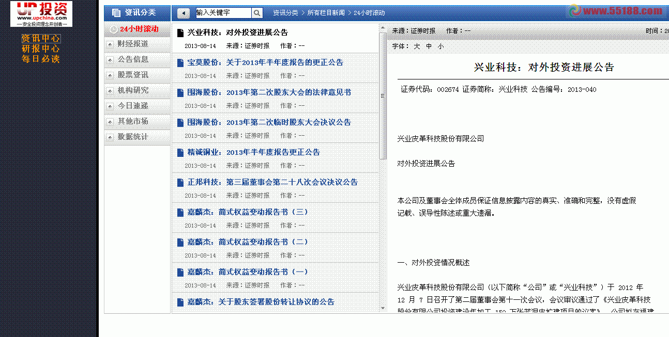Open 资讯中心 in left sidebar
The height and width of the screenshot is (337, 669).
click(x=41, y=39)
